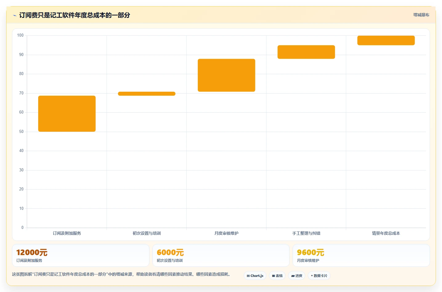442x292 pixels.
Task: Click the waterfall bar for 订阅及附加服务
Action: [x=67, y=114]
